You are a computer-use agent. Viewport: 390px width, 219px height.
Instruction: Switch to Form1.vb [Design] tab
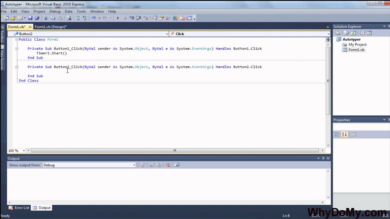coord(51,27)
